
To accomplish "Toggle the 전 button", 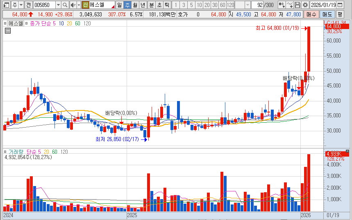I will [29, 5].
